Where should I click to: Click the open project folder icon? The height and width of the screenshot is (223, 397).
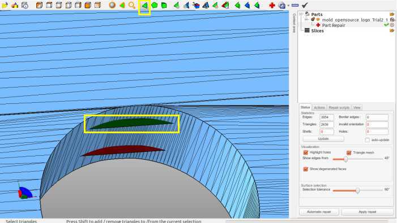(x=5, y=5)
